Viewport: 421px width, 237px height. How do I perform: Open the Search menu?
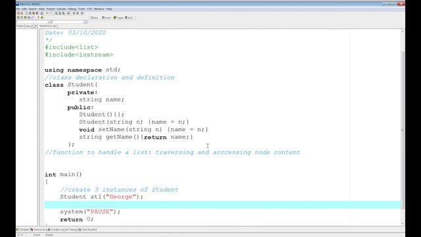[x=33, y=9]
